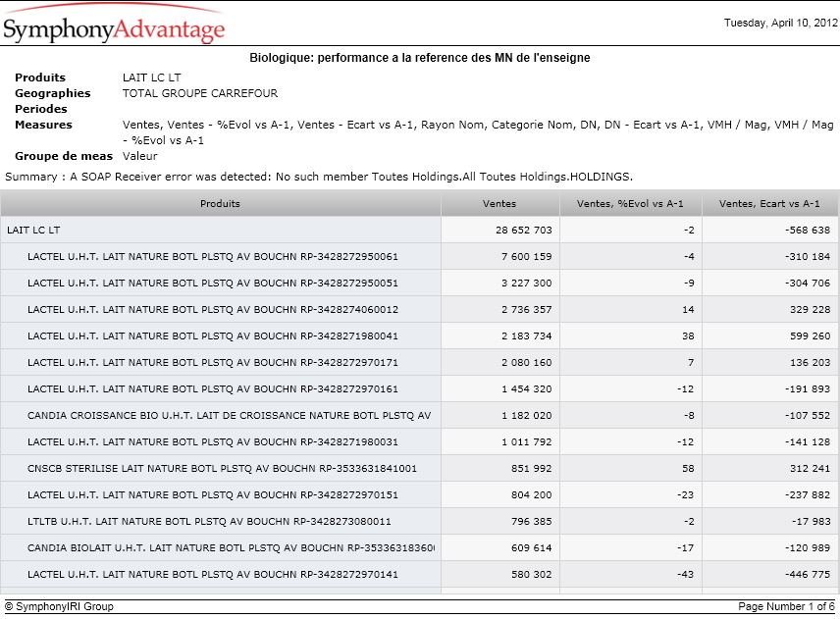Image resolution: width=840 pixels, height=619 pixels.
Task: Click the '© SymphonyIRI Group' footer text
Action: (x=59, y=606)
